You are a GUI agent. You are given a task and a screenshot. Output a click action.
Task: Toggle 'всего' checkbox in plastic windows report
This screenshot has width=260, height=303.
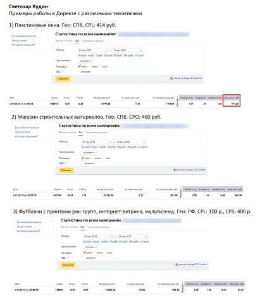tap(79, 66)
